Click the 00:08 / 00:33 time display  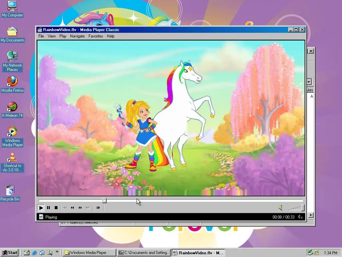283,217
